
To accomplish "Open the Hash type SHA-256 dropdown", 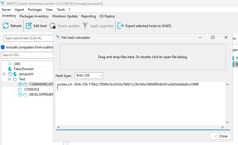I will pyautogui.click(x=89, y=75).
